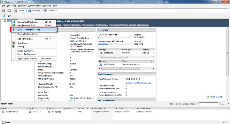Select the 10.0.0.131 host icon in tree
The width and height of the screenshot is (230, 124).
[x=5, y=20]
